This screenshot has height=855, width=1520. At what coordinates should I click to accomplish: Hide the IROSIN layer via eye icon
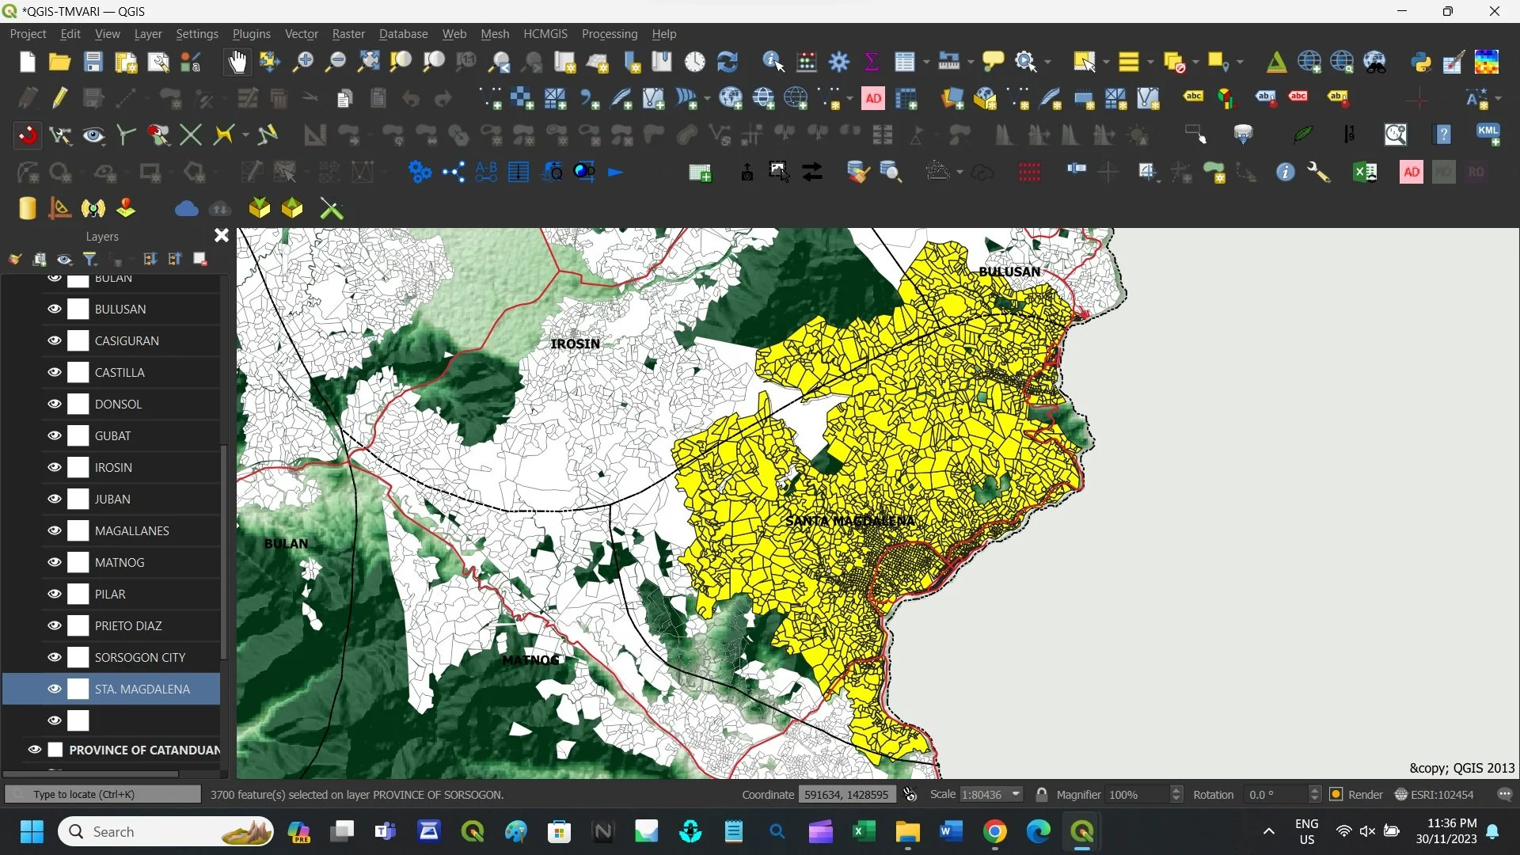[x=54, y=467]
